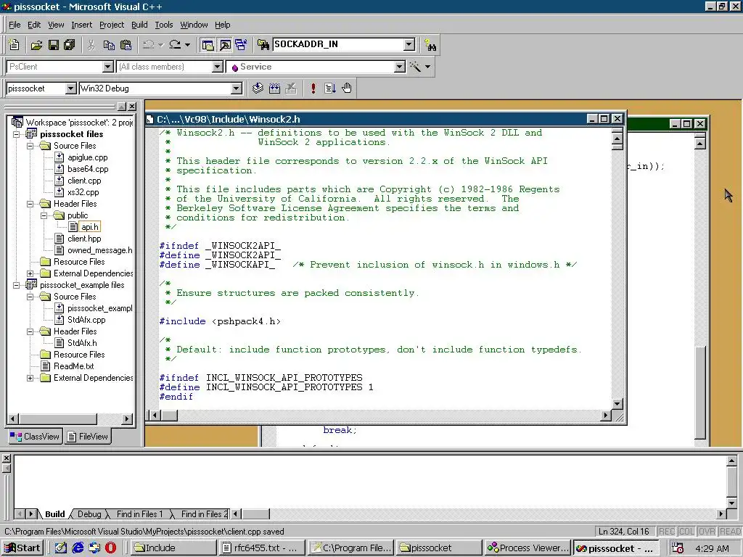Open the Service members dropdown

click(400, 67)
